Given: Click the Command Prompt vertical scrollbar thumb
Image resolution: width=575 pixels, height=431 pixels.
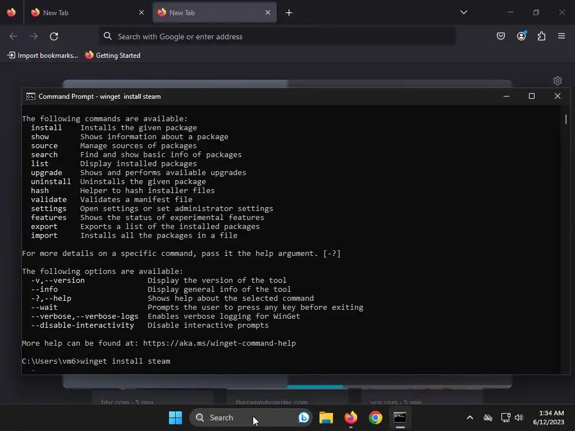Looking at the screenshot, I should [566, 119].
